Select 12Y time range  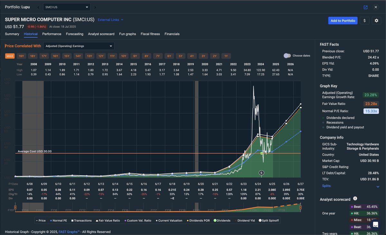click(x=101, y=56)
